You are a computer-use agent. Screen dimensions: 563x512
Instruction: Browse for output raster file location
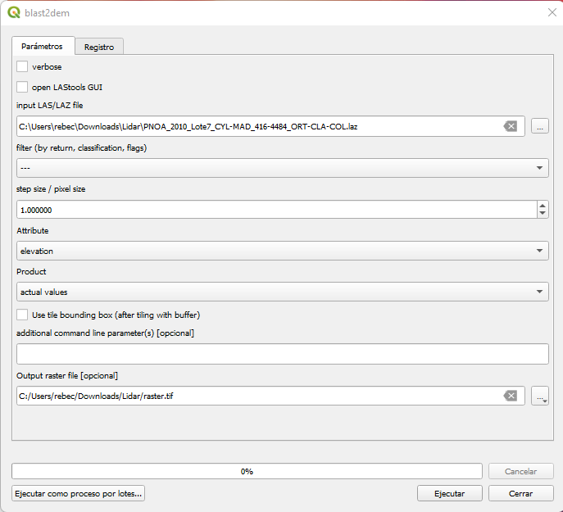coord(539,396)
